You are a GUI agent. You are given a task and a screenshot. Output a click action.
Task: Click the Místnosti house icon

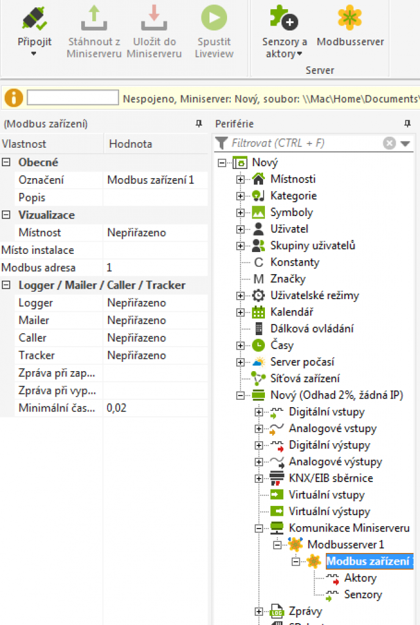pyautogui.click(x=258, y=179)
